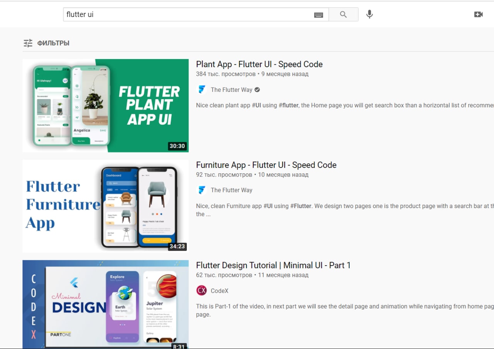Viewport: 494px width, 349px height.
Task: Start voice search with microphone icon
Action: coord(369,15)
